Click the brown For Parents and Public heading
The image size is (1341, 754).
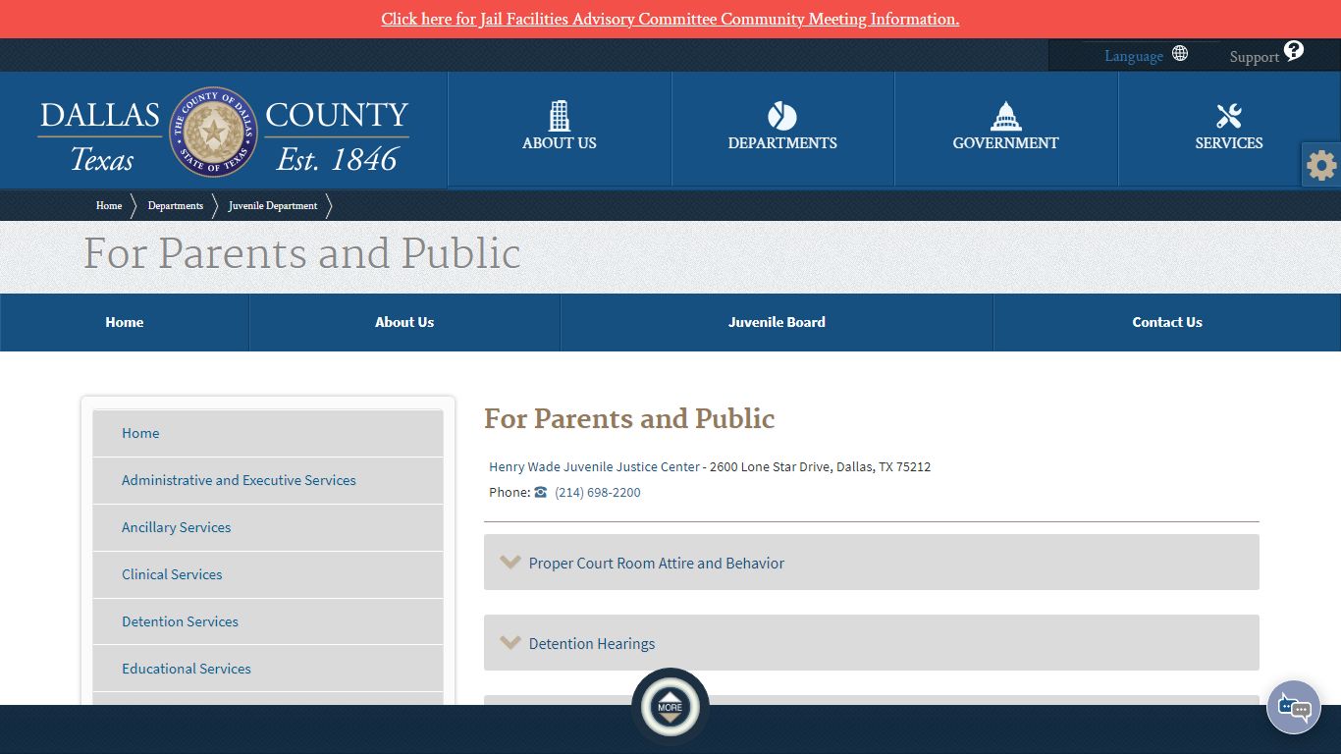629,418
